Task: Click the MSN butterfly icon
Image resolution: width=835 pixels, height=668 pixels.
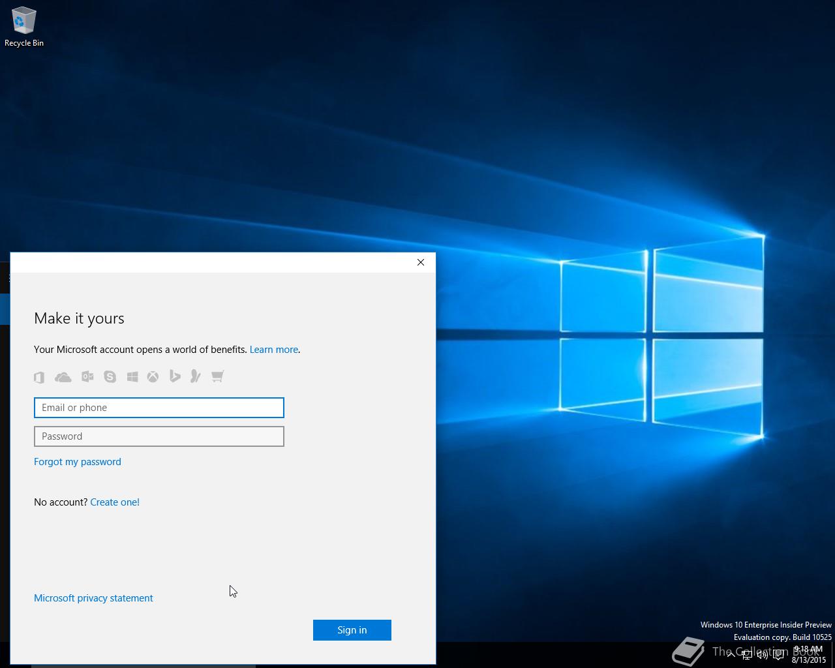Action: pyautogui.click(x=195, y=376)
